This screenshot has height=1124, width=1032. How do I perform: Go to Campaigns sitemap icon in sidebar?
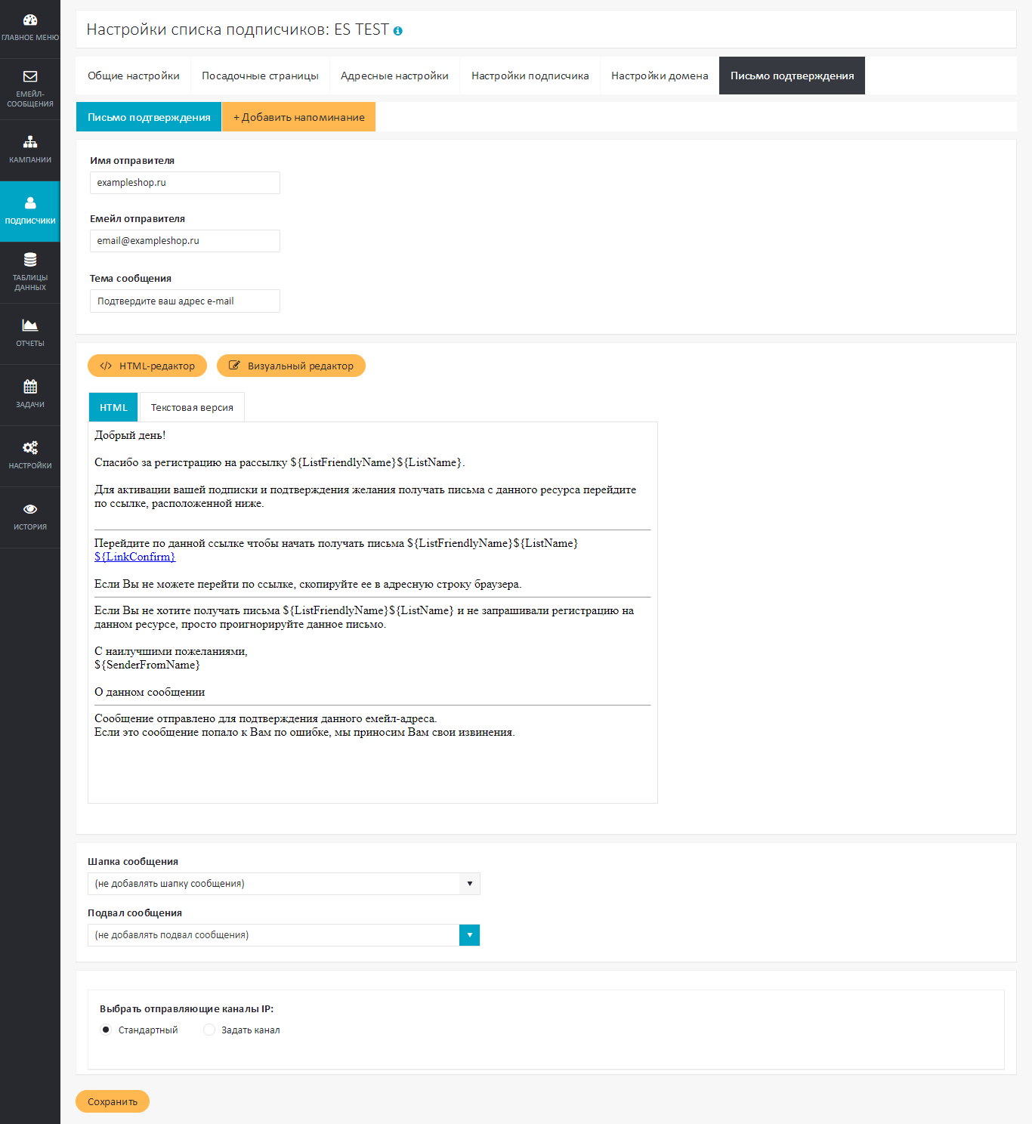tap(30, 142)
